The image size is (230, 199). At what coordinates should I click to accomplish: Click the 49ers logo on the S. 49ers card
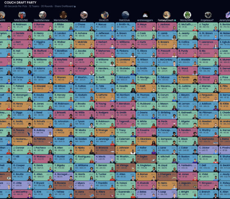(x=112, y=195)
